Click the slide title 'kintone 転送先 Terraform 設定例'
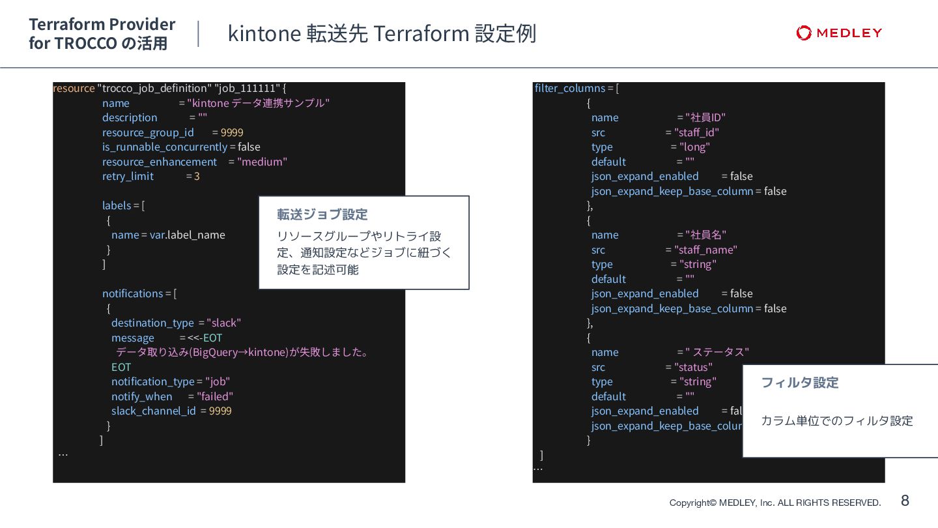 [382, 33]
